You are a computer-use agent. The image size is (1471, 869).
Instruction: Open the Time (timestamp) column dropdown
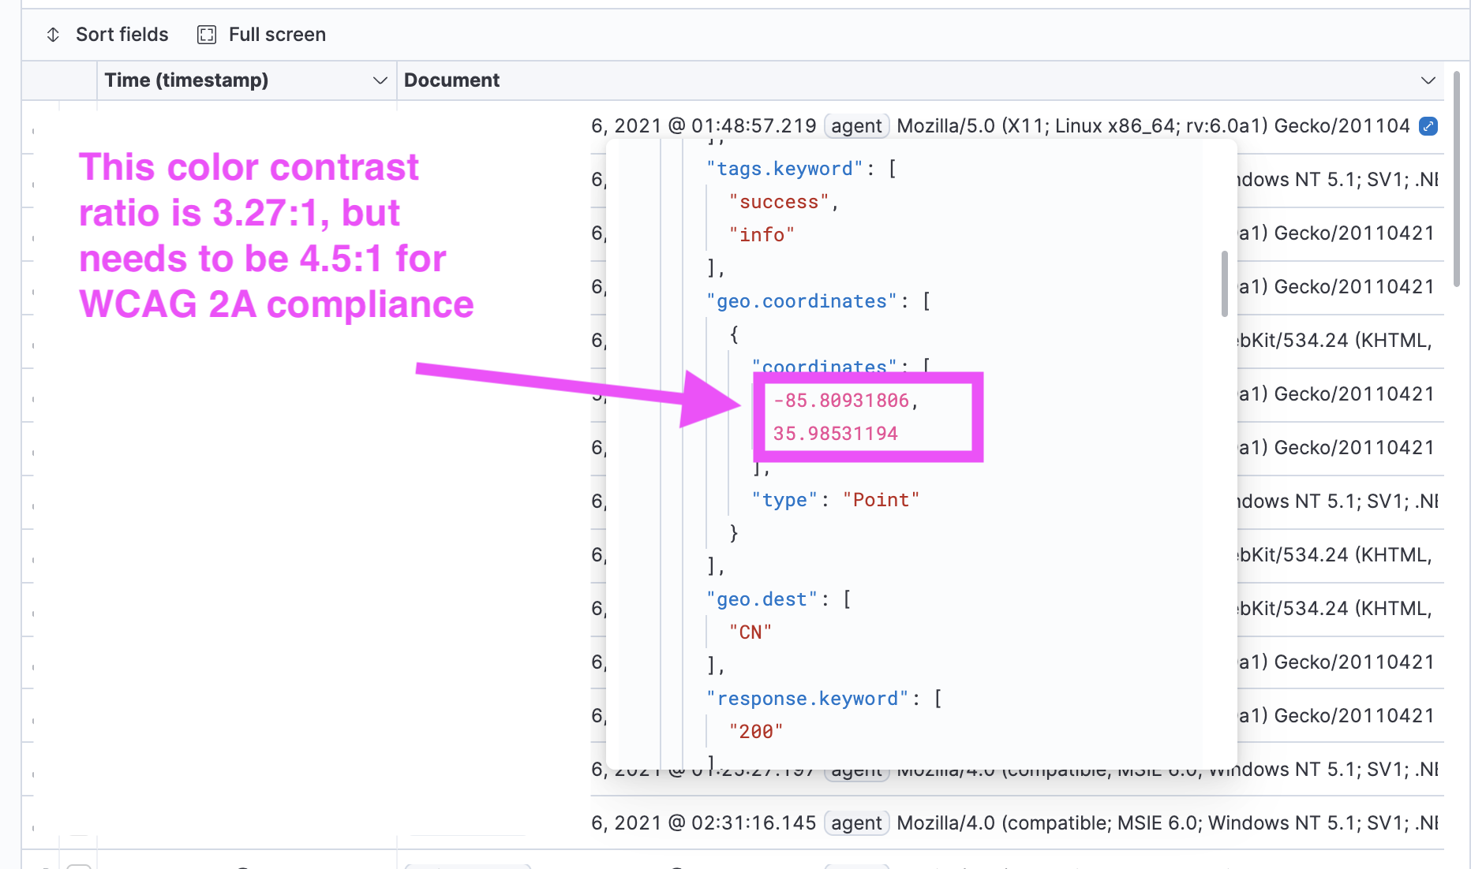pos(380,80)
